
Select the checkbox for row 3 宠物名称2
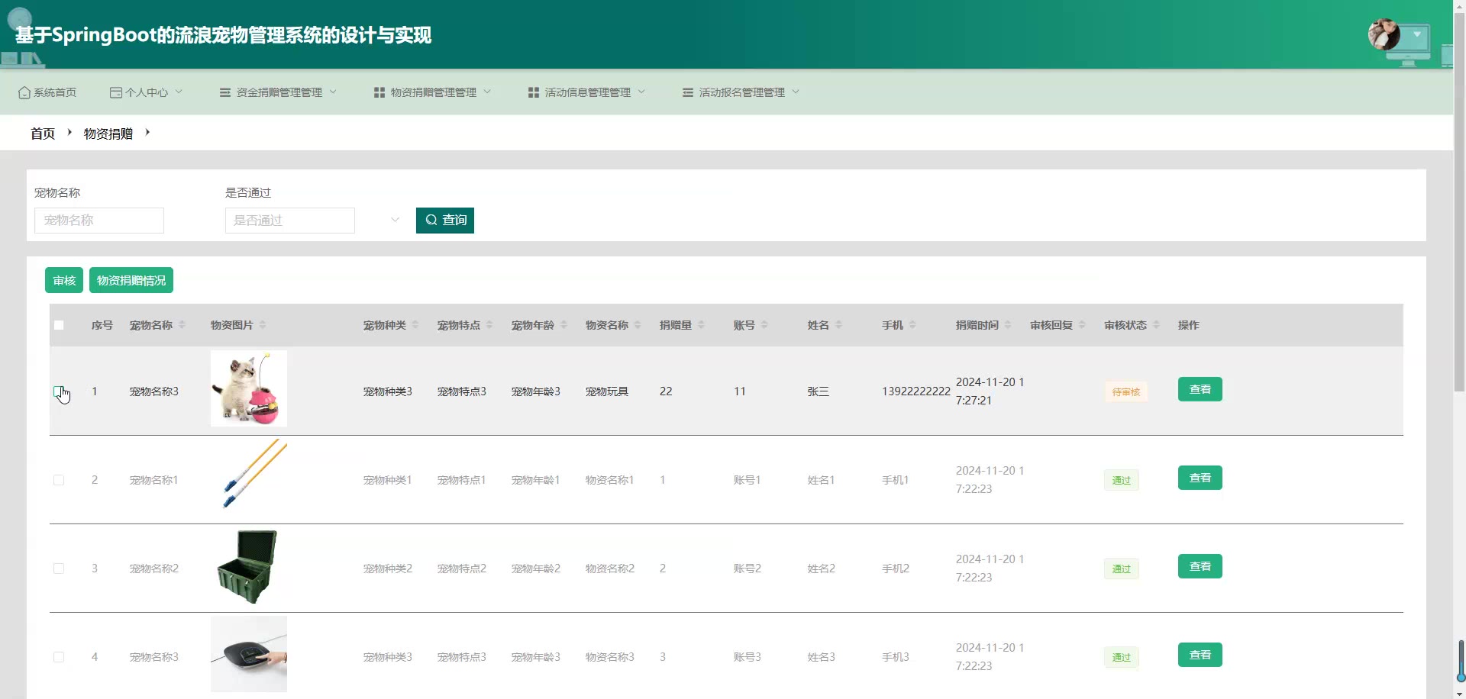(x=59, y=569)
